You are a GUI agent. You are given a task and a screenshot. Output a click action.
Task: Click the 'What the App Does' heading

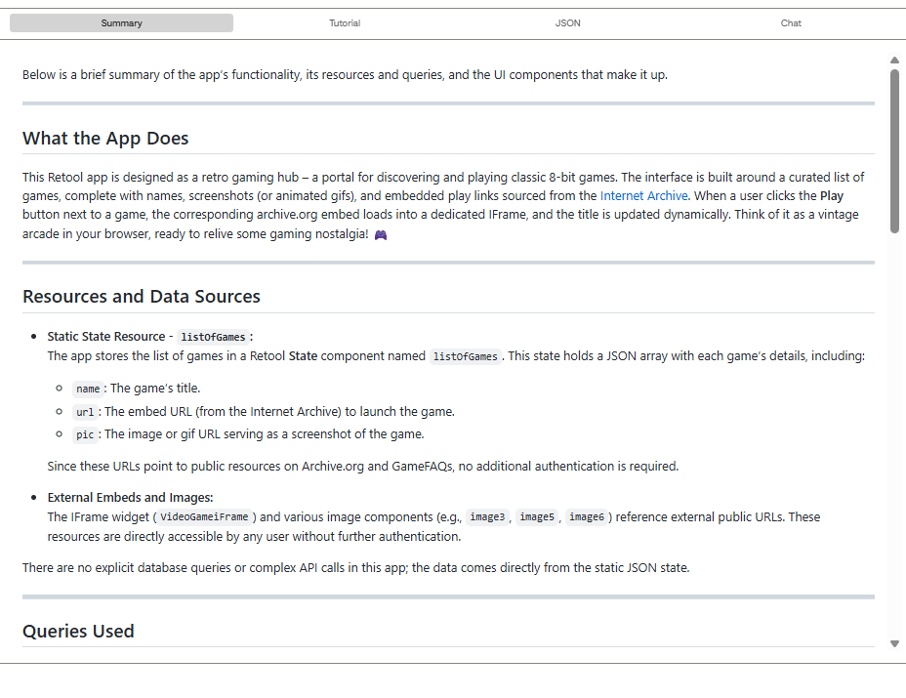point(105,139)
